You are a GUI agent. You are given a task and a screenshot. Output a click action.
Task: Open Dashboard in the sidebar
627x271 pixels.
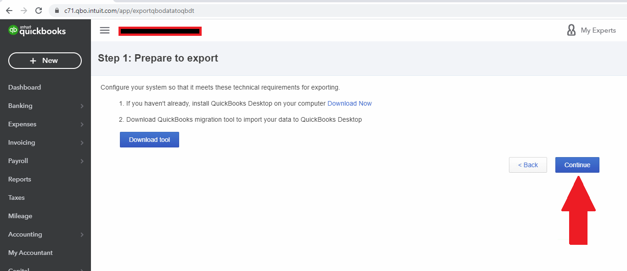(24, 87)
